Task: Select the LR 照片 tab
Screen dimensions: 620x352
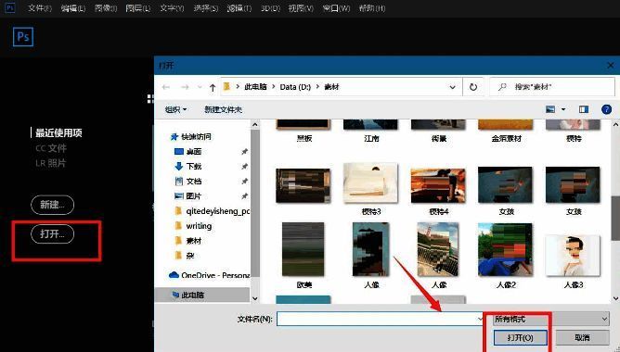Action: (51, 163)
